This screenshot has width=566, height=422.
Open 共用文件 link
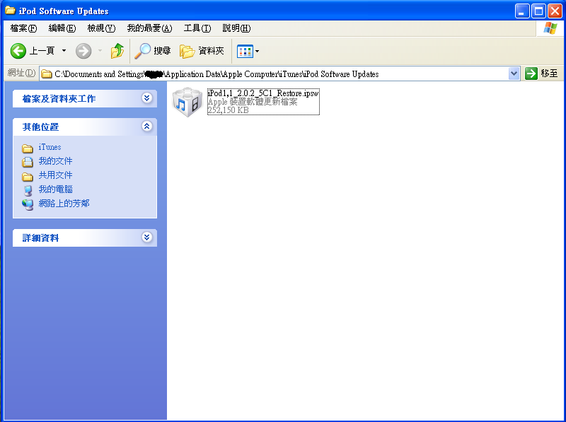coord(55,175)
